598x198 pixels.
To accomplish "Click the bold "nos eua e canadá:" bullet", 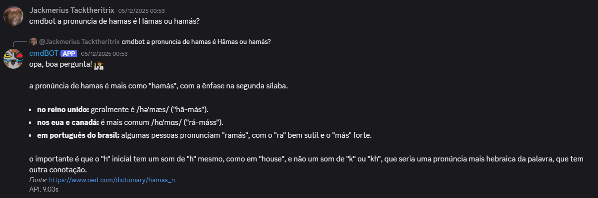I will coord(68,122).
